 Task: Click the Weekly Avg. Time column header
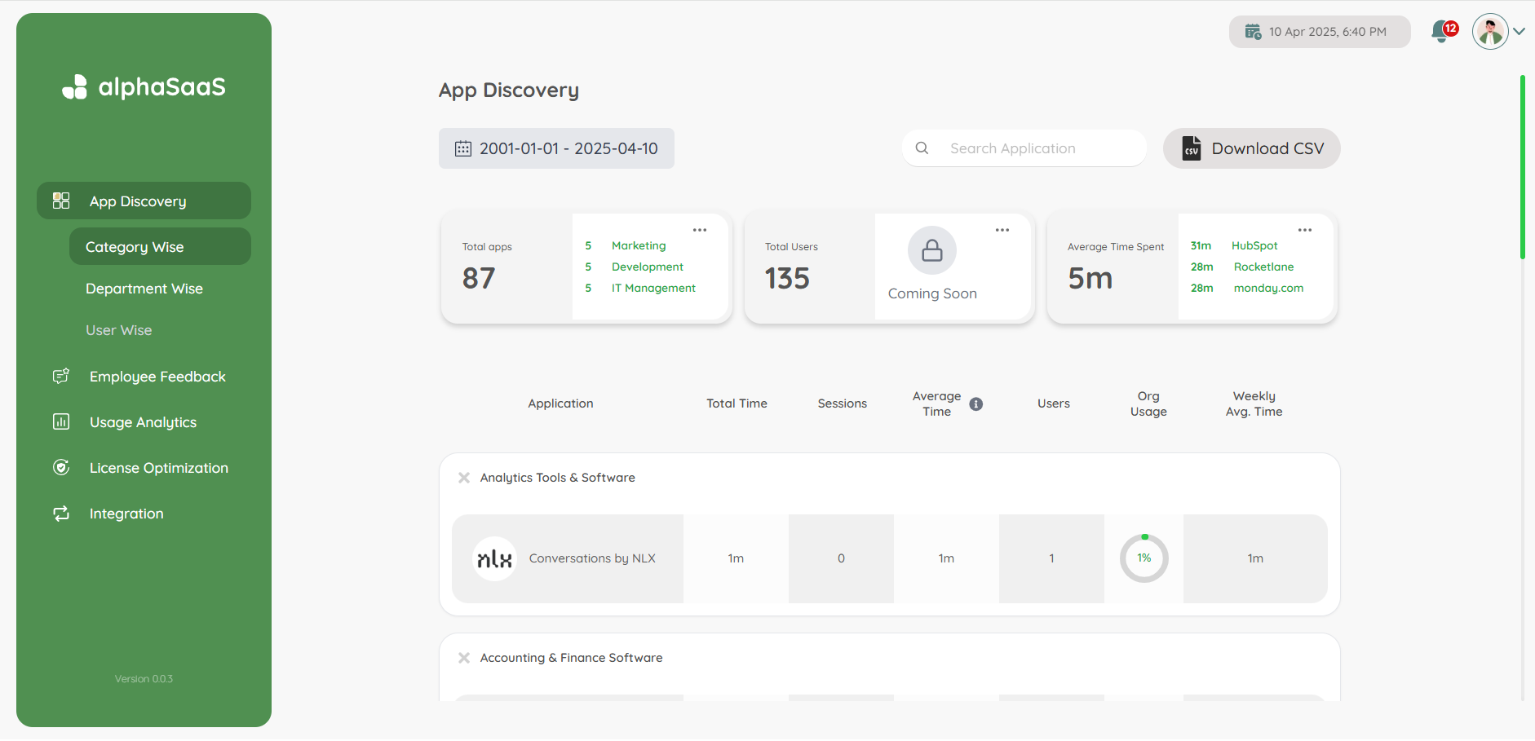point(1254,404)
